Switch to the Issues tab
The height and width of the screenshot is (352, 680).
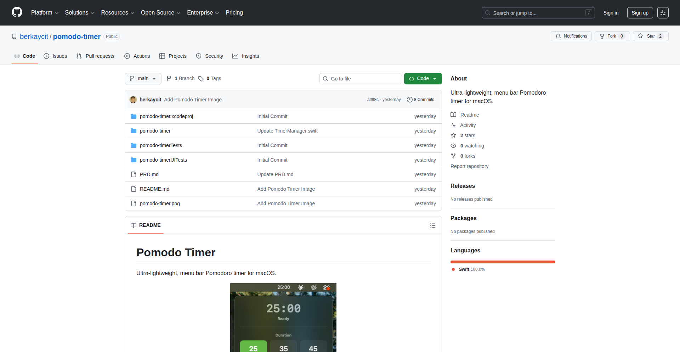pyautogui.click(x=55, y=56)
